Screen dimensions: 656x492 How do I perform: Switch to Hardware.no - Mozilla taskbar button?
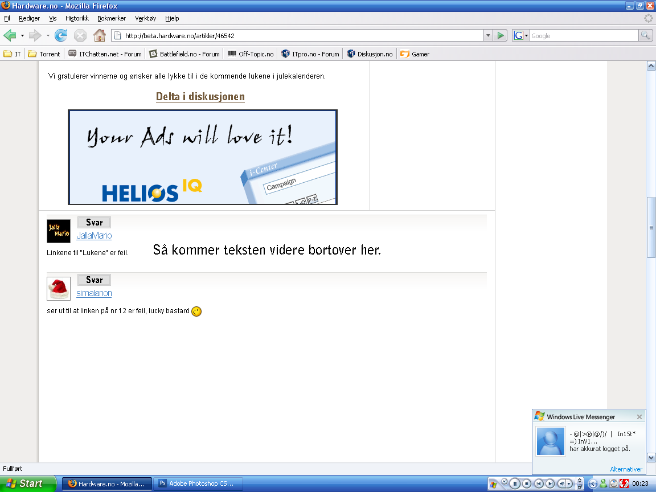pyautogui.click(x=107, y=483)
